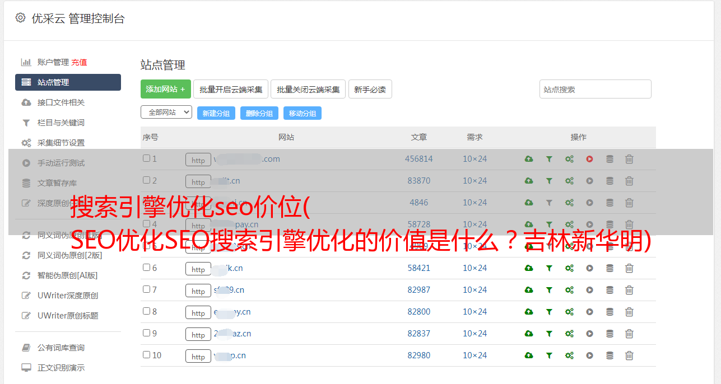Check the box for site row 9
This screenshot has height=384, width=721.
point(146,333)
